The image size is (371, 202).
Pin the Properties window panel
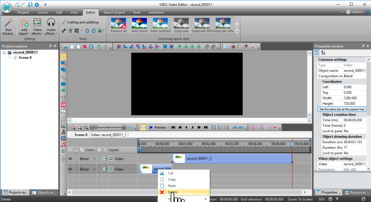pyautogui.click(x=363, y=46)
